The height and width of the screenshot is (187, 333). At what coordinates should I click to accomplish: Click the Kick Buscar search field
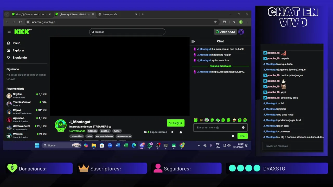click(x=127, y=32)
